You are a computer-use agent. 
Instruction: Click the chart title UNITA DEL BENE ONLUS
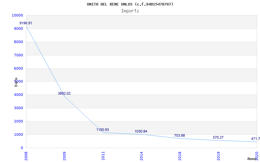click(130, 4)
